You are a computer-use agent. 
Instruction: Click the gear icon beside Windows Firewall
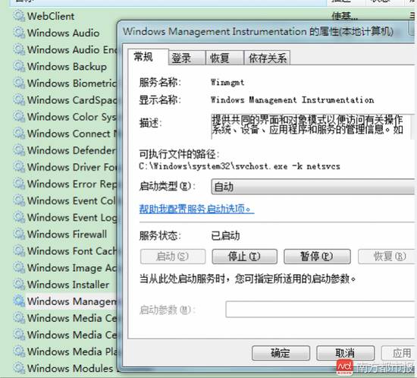19,234
